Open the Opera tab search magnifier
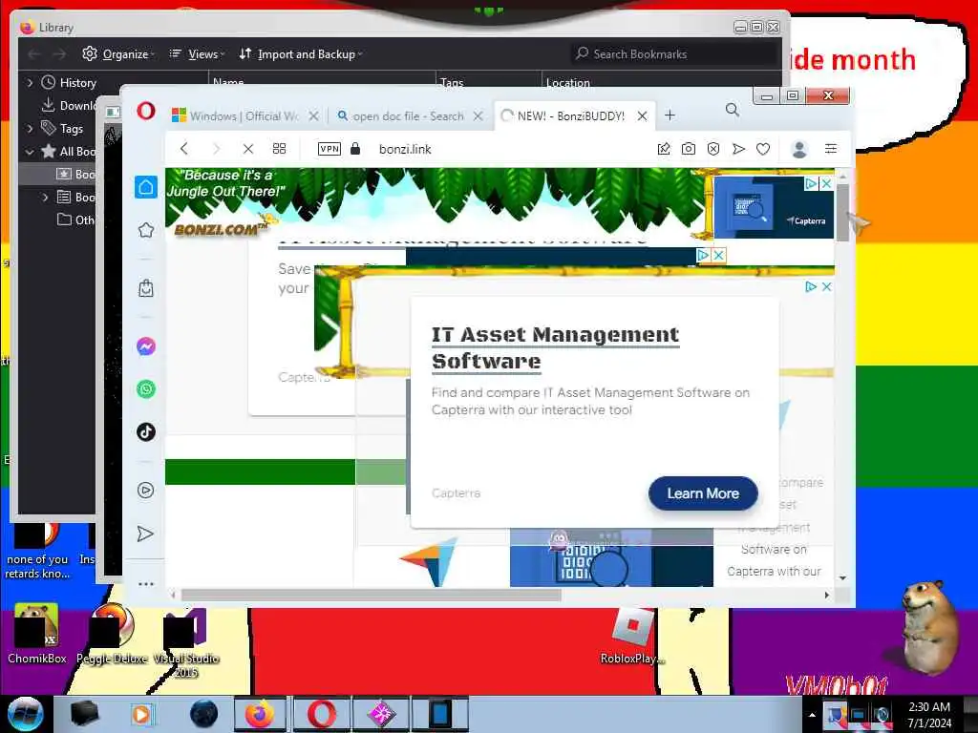Image resolution: width=978 pixels, height=733 pixels. pyautogui.click(x=733, y=111)
